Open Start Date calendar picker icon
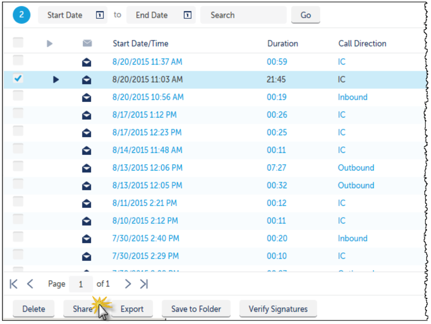Screen dimensions: 431x324 pos(100,15)
